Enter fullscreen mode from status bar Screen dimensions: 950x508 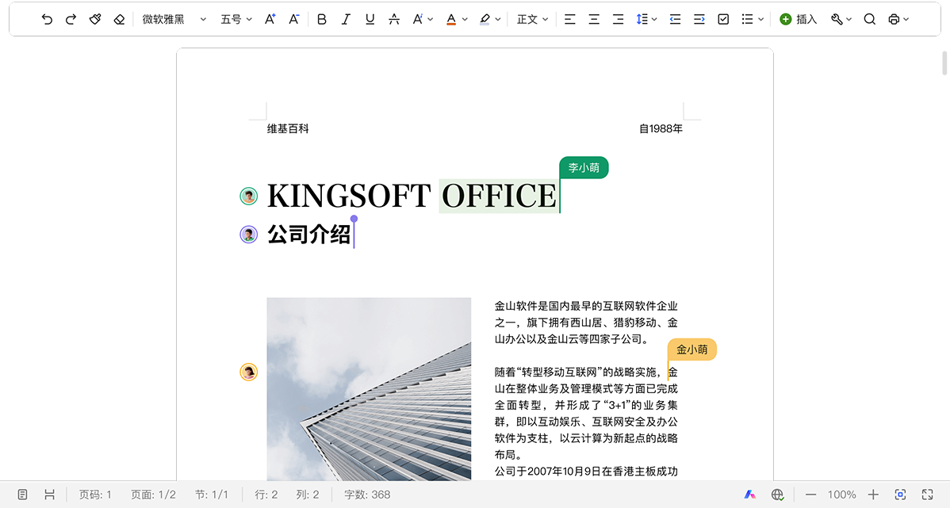tap(927, 495)
